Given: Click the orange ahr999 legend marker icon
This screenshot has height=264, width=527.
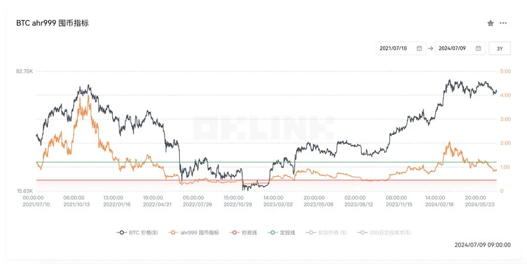Looking at the screenshot, I should (172, 232).
